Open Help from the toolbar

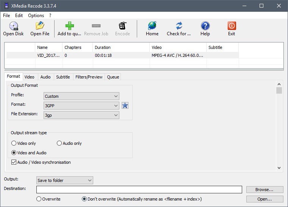pos(205,26)
